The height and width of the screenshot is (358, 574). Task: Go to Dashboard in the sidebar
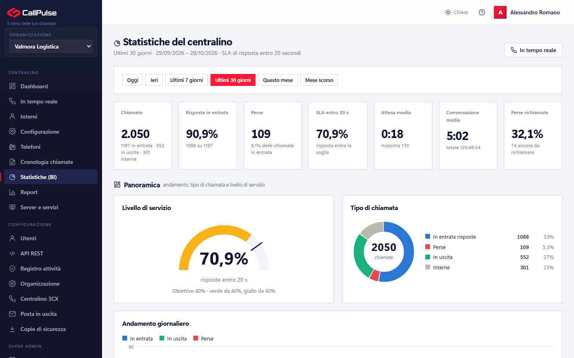51,86
